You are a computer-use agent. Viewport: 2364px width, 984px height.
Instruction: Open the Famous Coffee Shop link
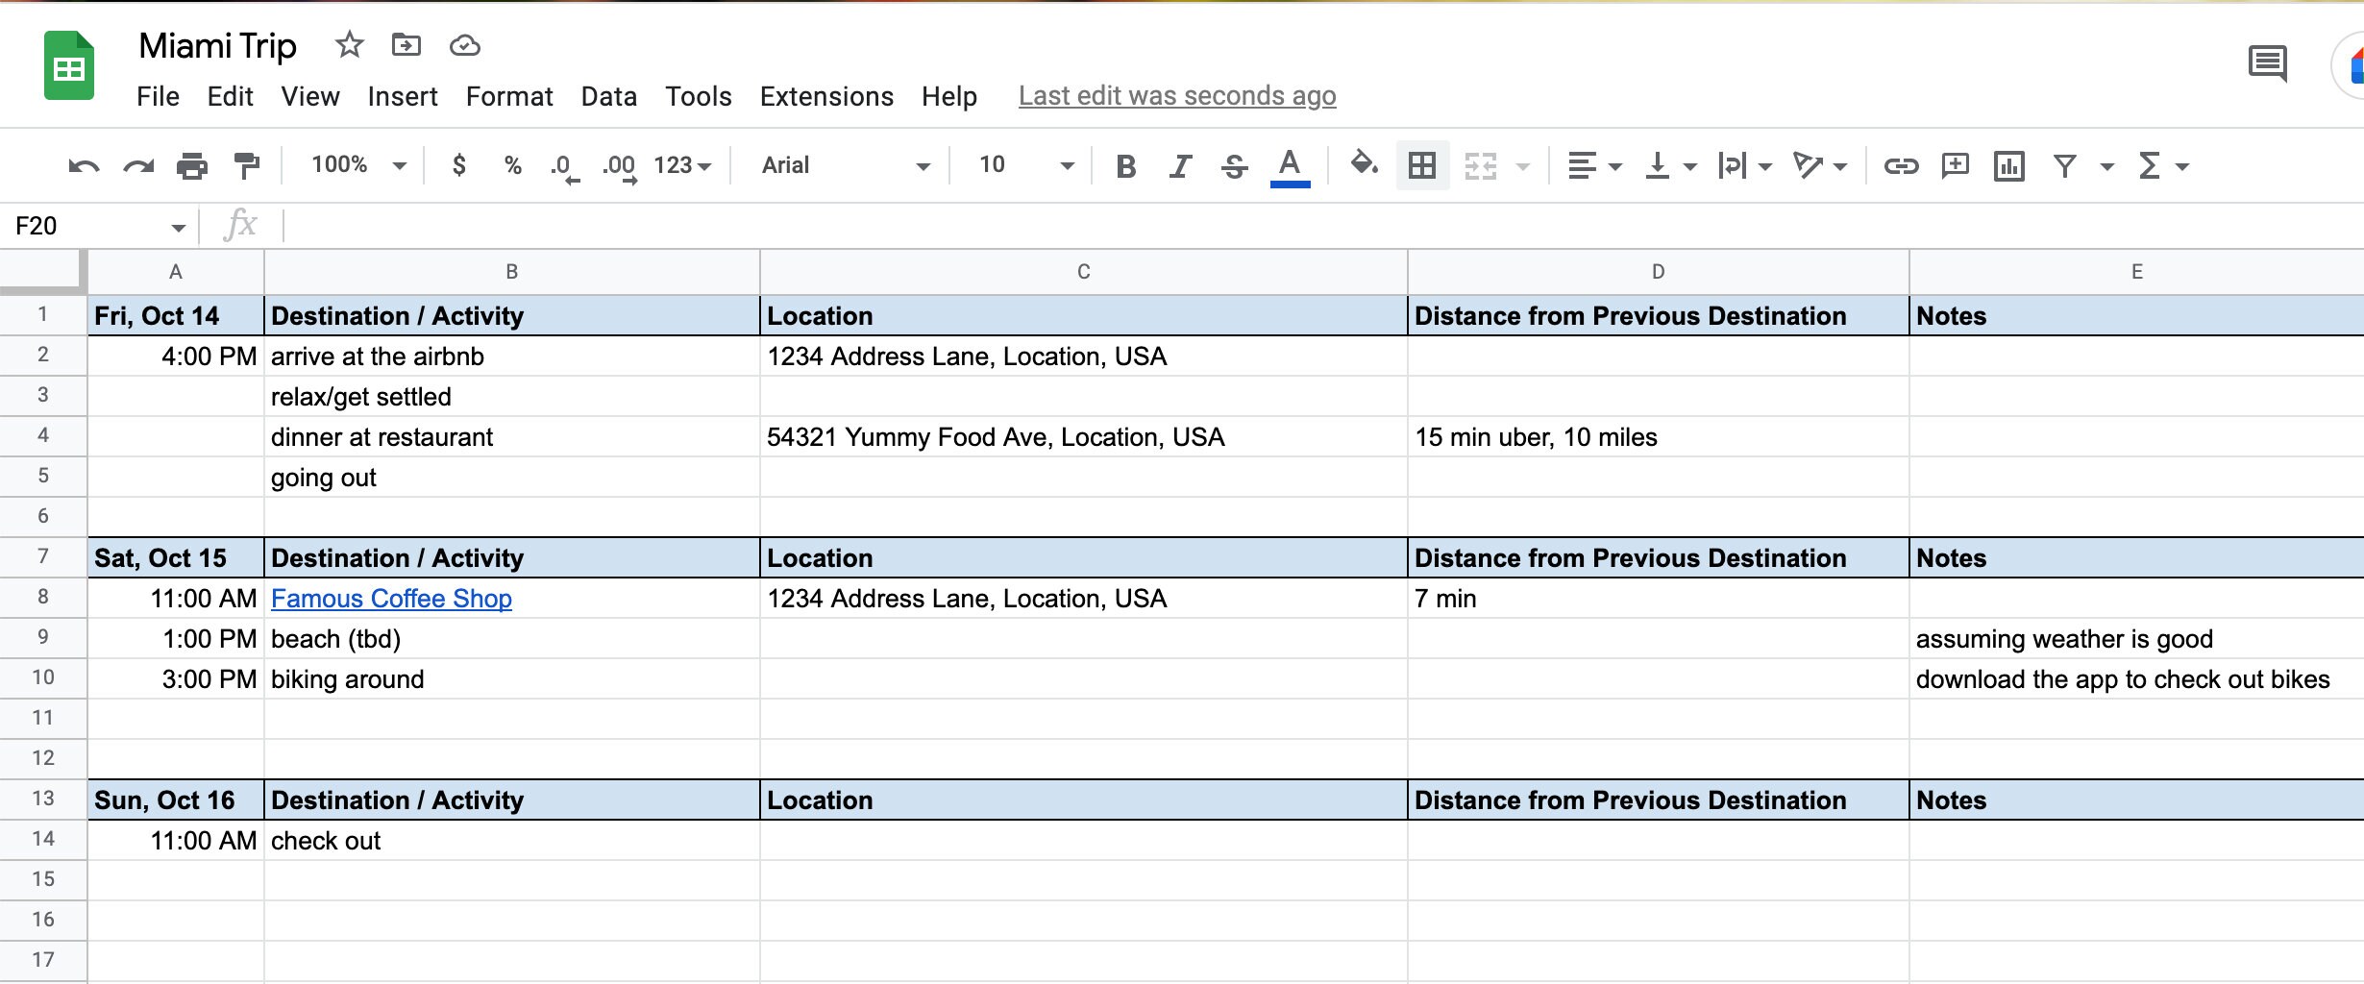pos(391,598)
